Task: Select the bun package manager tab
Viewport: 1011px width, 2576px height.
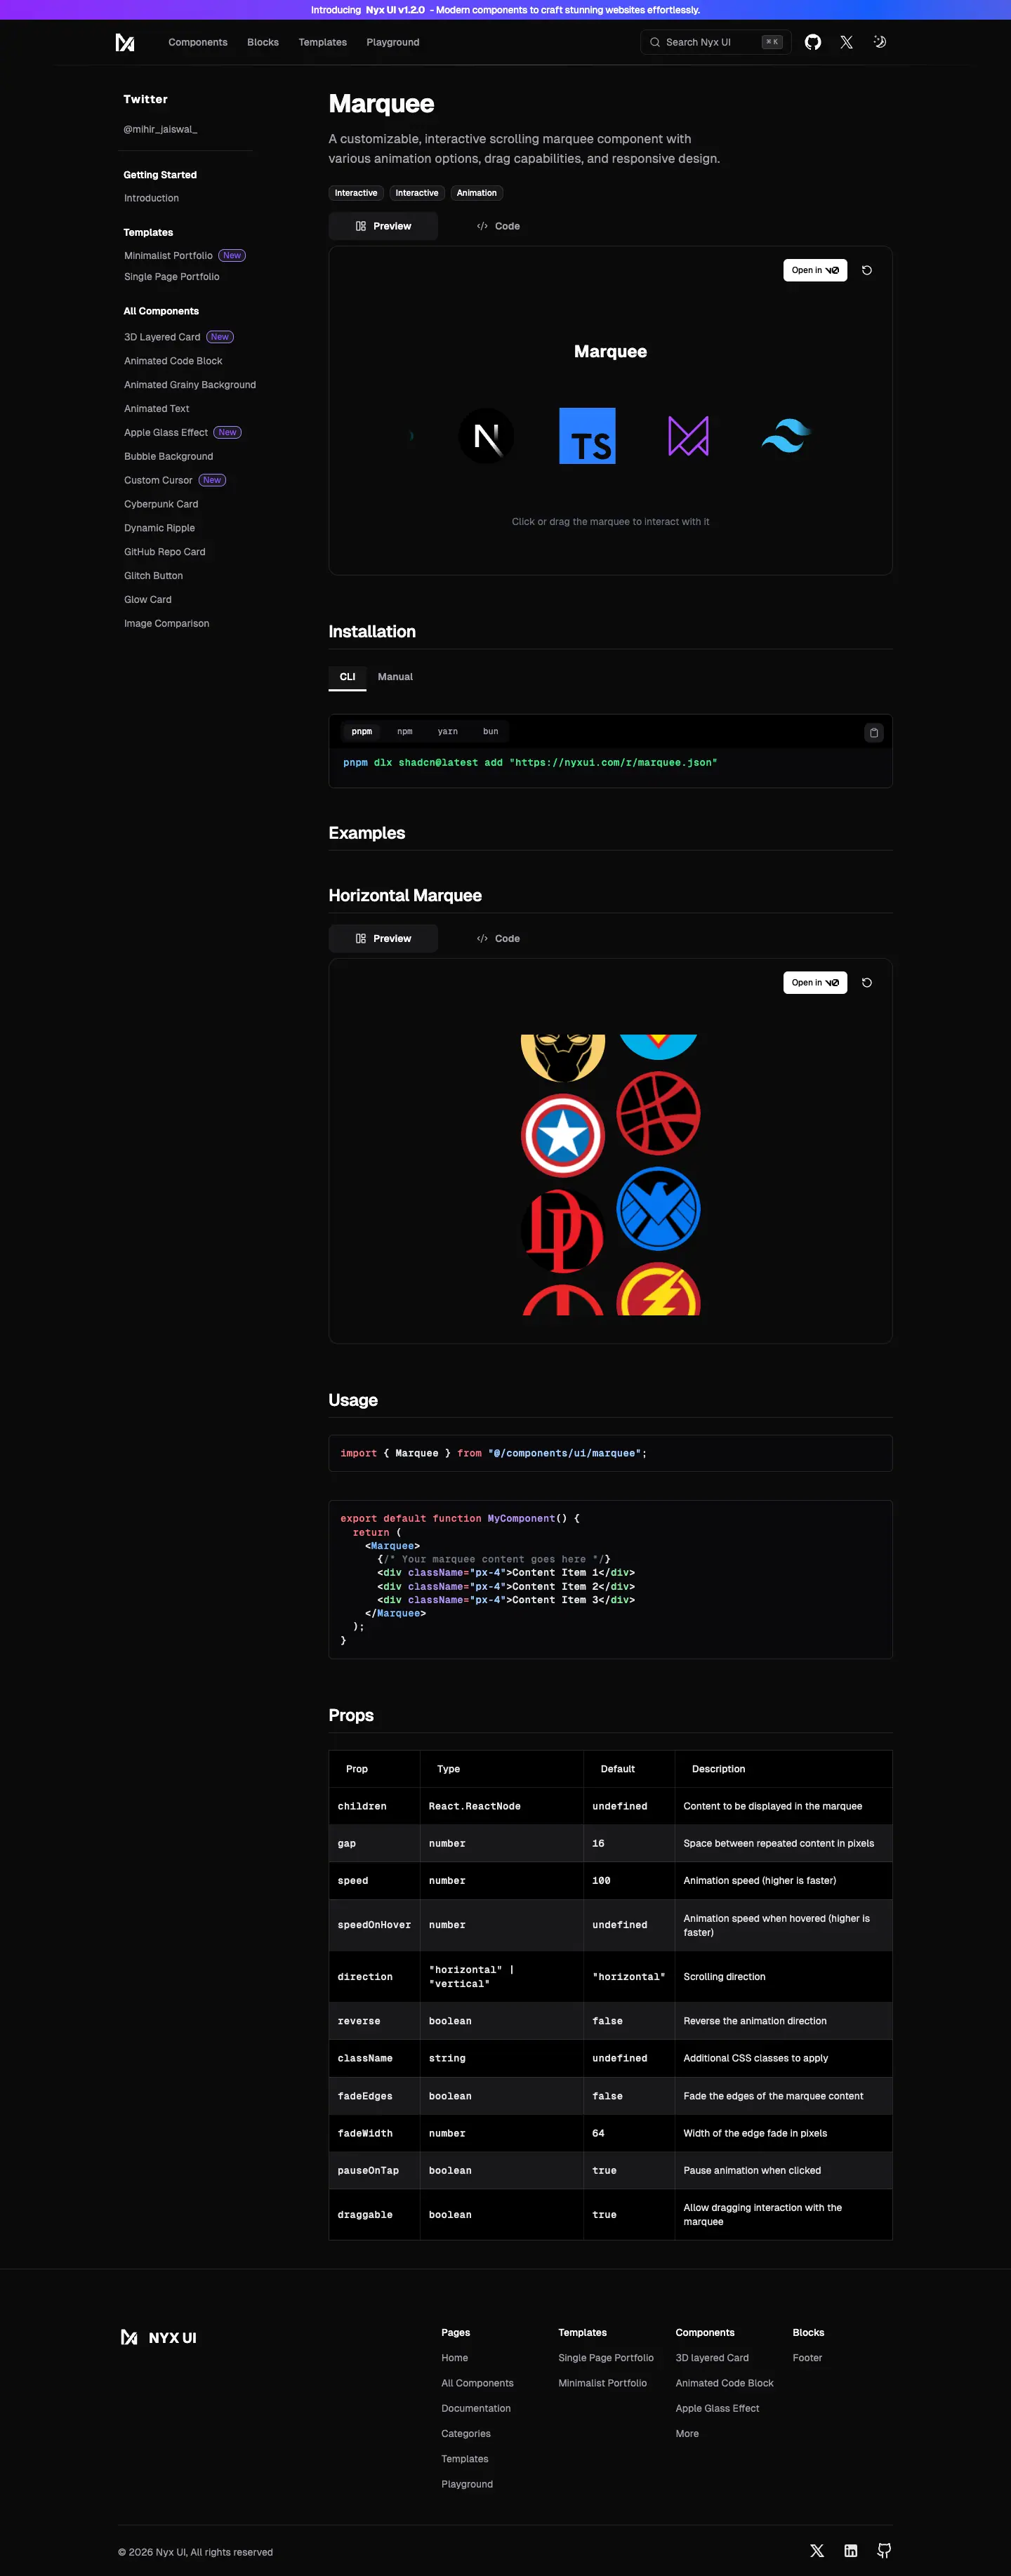Action: click(491, 732)
